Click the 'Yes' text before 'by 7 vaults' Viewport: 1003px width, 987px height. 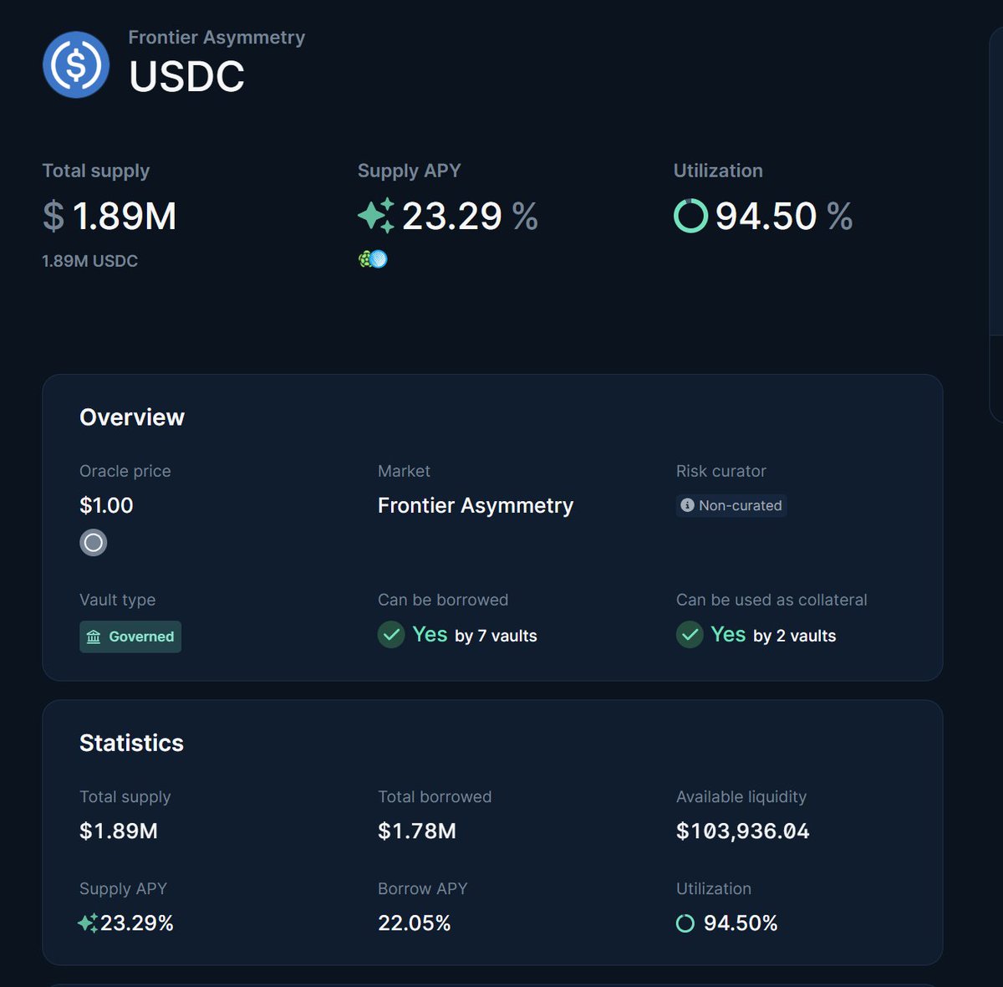click(x=430, y=634)
